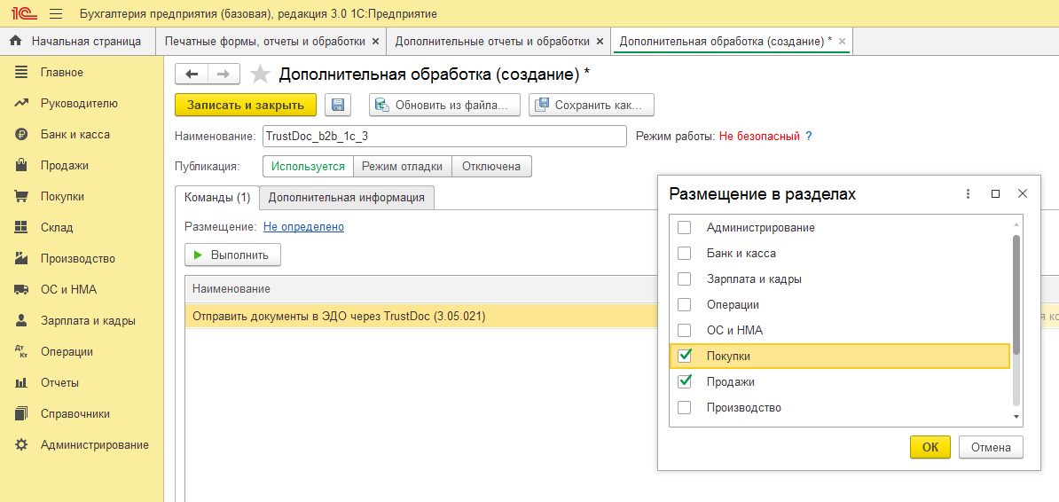Image resolution: width=1059 pixels, height=502 pixels.
Task: Click the Выполнить button
Action: [232, 255]
